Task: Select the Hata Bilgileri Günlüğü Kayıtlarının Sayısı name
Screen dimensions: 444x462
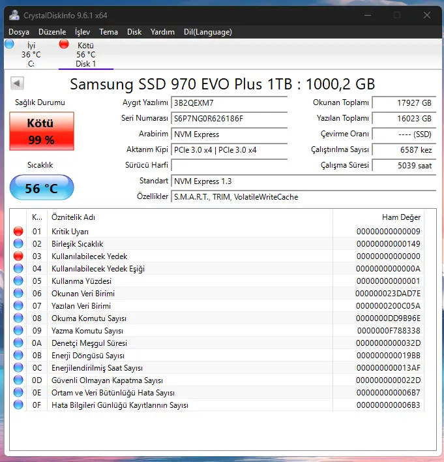Action: click(120, 405)
